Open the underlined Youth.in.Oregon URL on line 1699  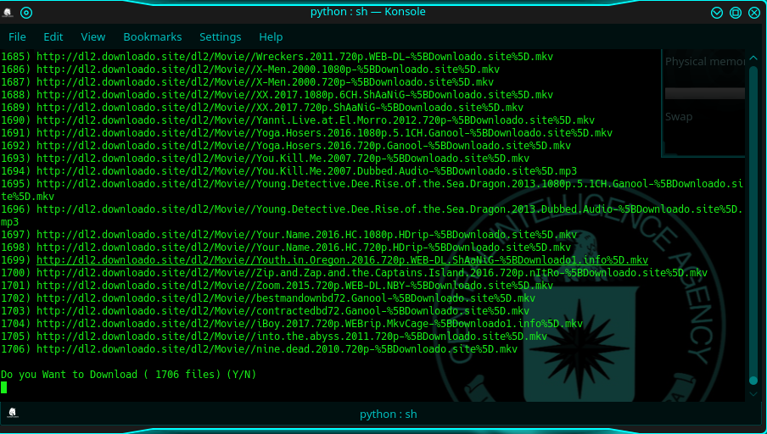(x=342, y=260)
